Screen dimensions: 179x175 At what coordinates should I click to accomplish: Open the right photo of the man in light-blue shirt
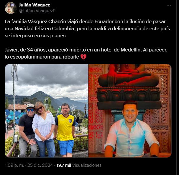[x=130, y=111]
